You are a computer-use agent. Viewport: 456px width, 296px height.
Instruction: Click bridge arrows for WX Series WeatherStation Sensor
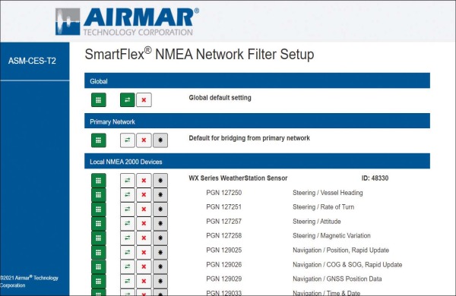coord(128,181)
